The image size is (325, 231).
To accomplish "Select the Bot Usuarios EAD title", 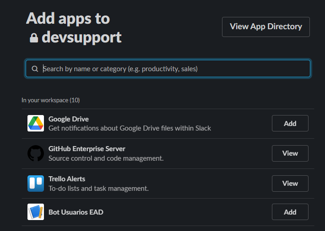I will (x=76, y=212).
